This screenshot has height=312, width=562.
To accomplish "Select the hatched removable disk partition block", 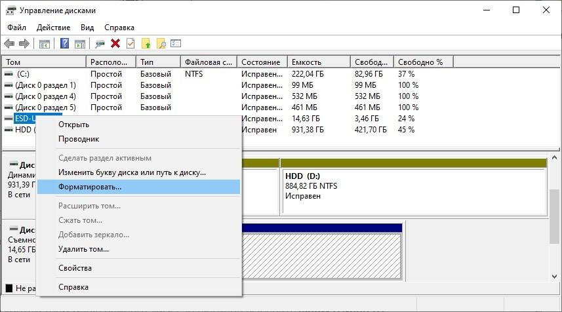I will (321, 256).
